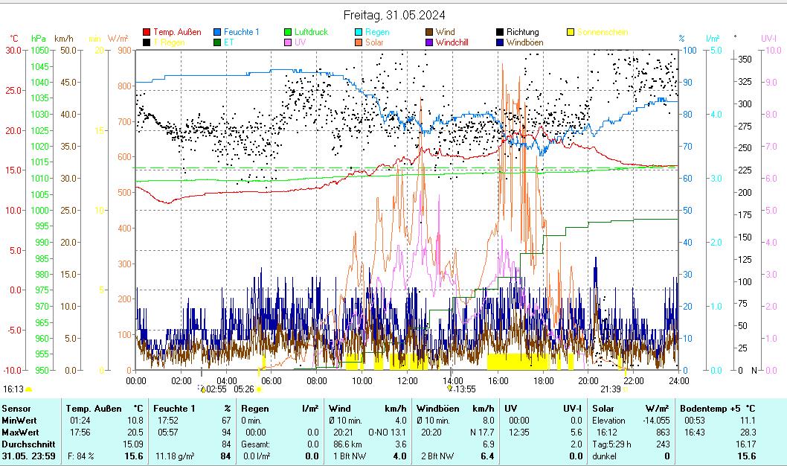787x466 pixels.
Task: Click the UV max value 5.6
Action: (575, 433)
